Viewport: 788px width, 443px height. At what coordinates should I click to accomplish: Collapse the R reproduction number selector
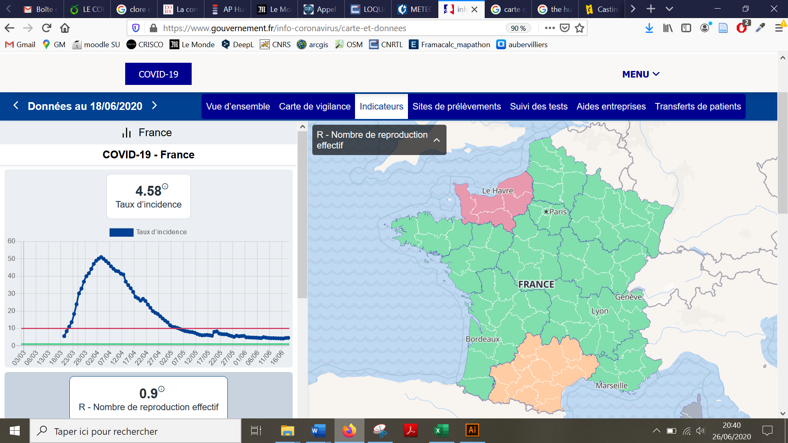(437, 140)
